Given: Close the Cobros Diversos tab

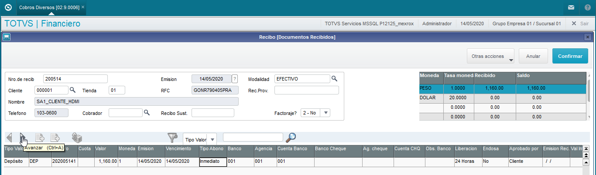Looking at the screenshot, I should point(83,7).
